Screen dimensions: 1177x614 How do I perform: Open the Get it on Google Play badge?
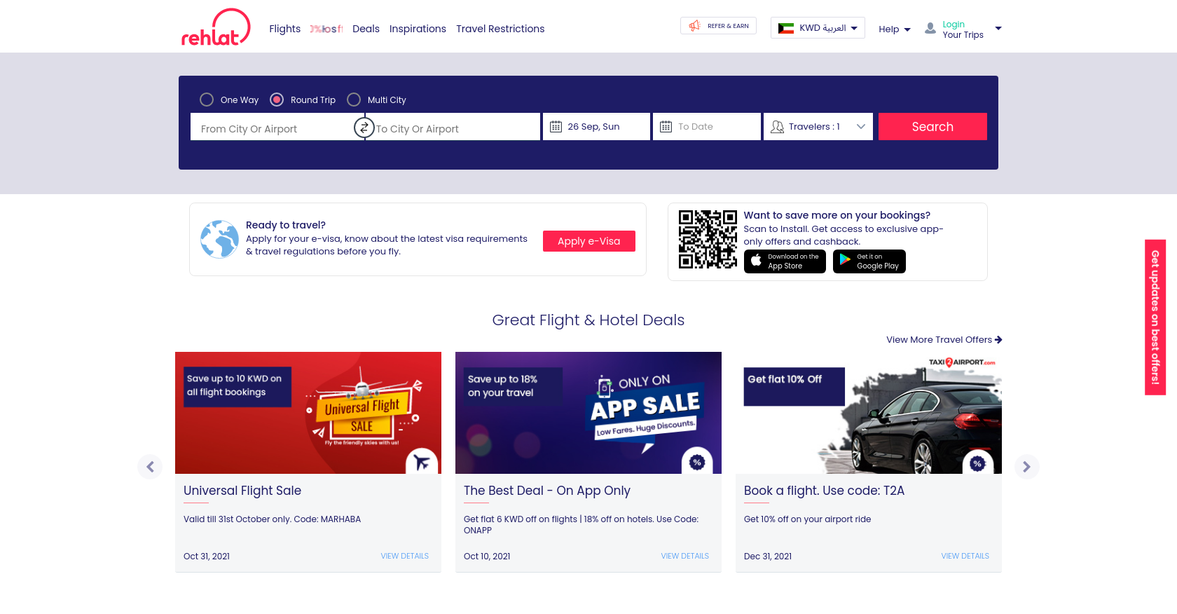coord(869,261)
